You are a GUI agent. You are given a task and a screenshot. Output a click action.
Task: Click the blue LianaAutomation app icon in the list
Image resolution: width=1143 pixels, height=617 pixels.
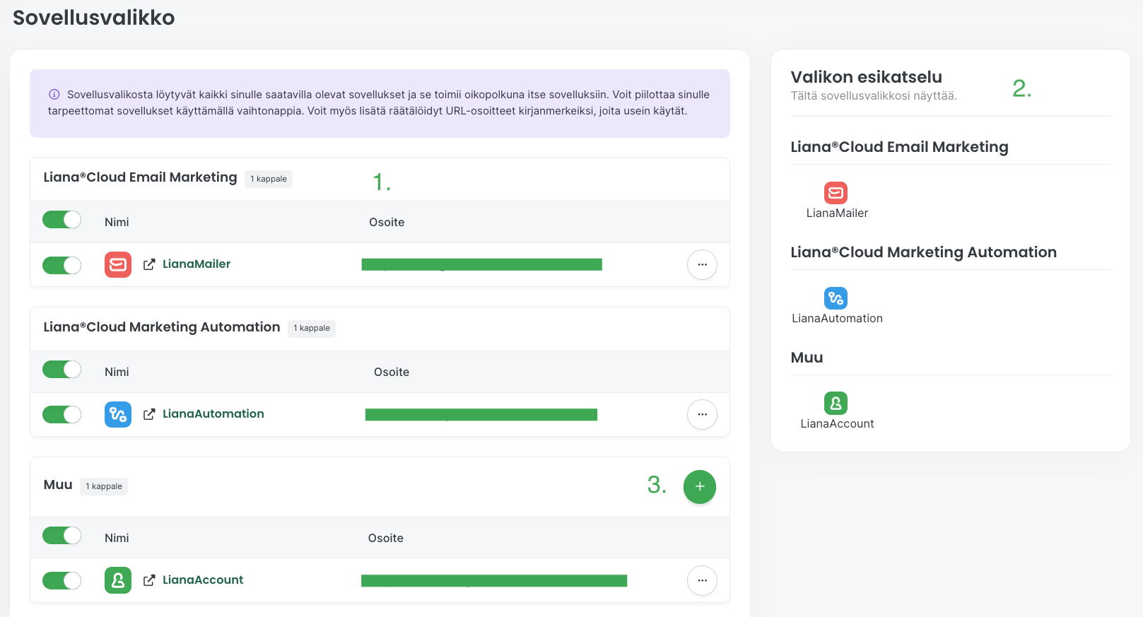pos(118,414)
